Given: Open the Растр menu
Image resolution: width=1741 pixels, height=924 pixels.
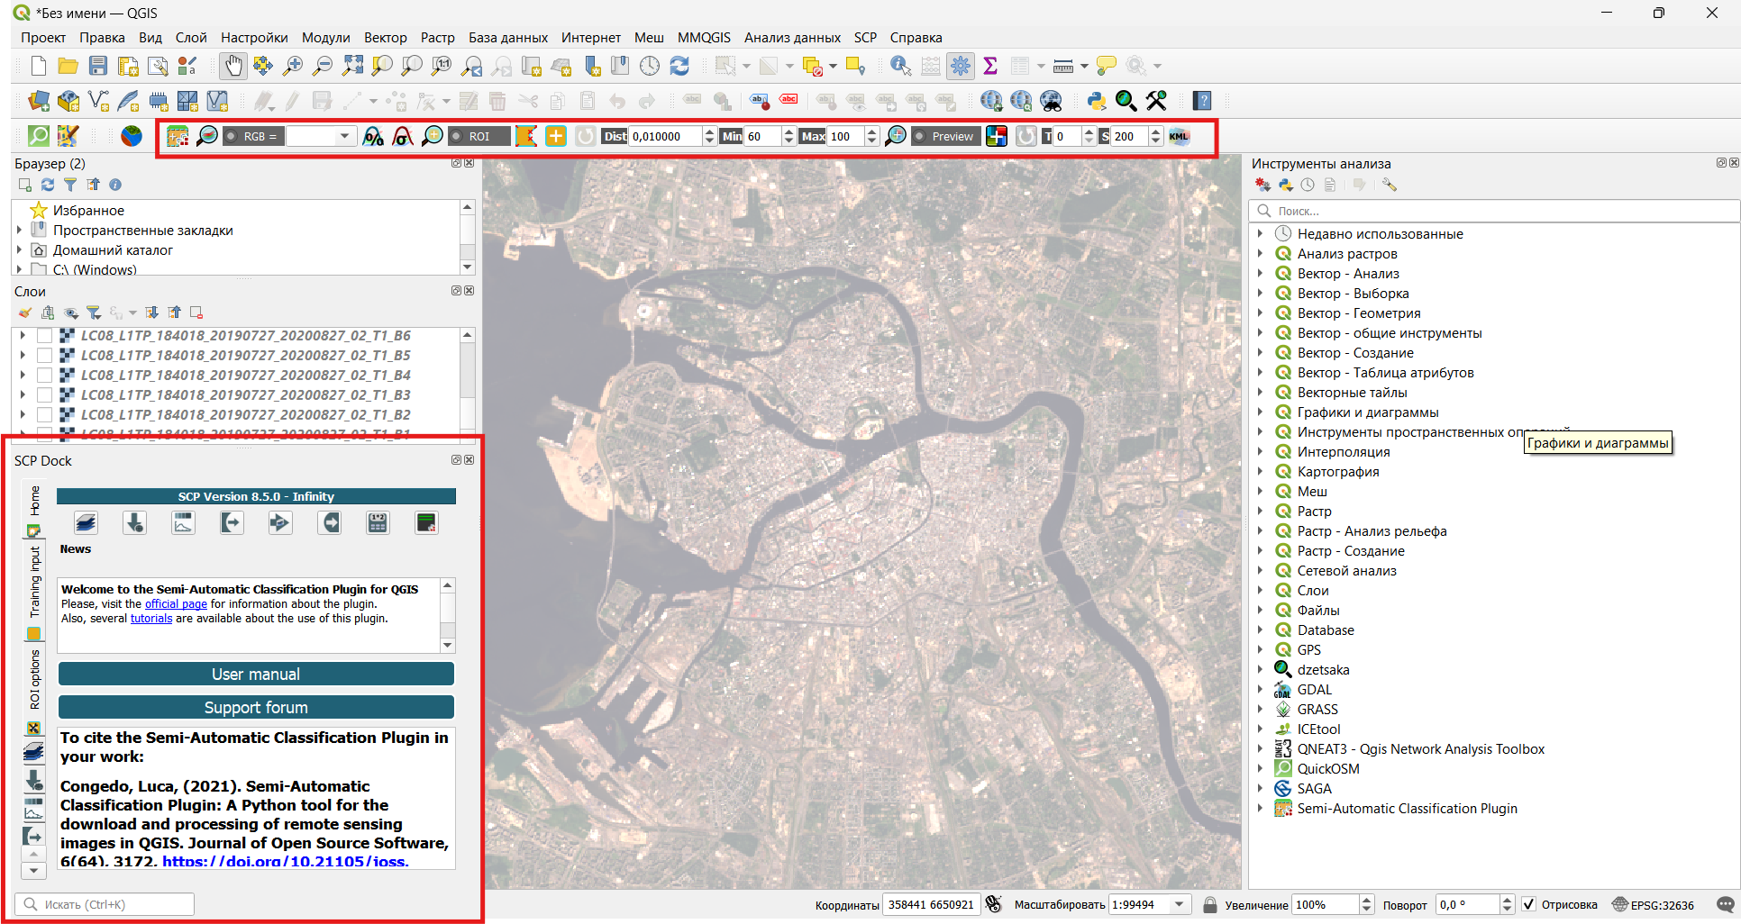Looking at the screenshot, I should (x=437, y=38).
